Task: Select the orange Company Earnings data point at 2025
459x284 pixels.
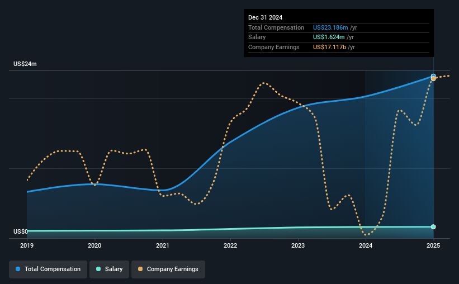Action: pos(433,79)
